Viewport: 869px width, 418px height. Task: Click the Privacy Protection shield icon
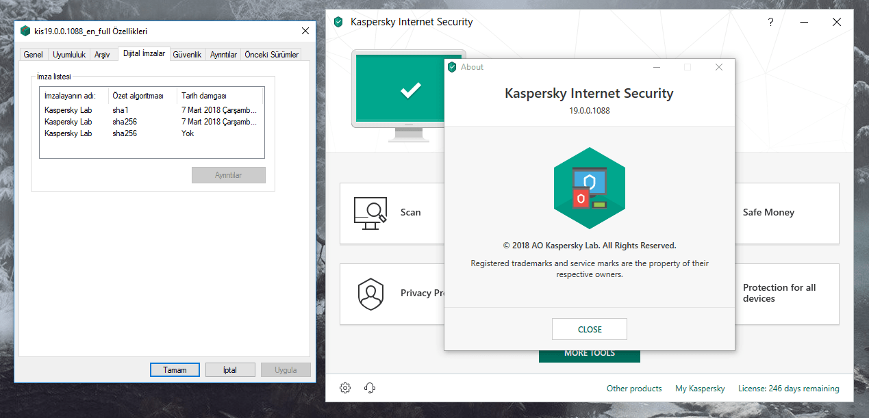click(370, 293)
